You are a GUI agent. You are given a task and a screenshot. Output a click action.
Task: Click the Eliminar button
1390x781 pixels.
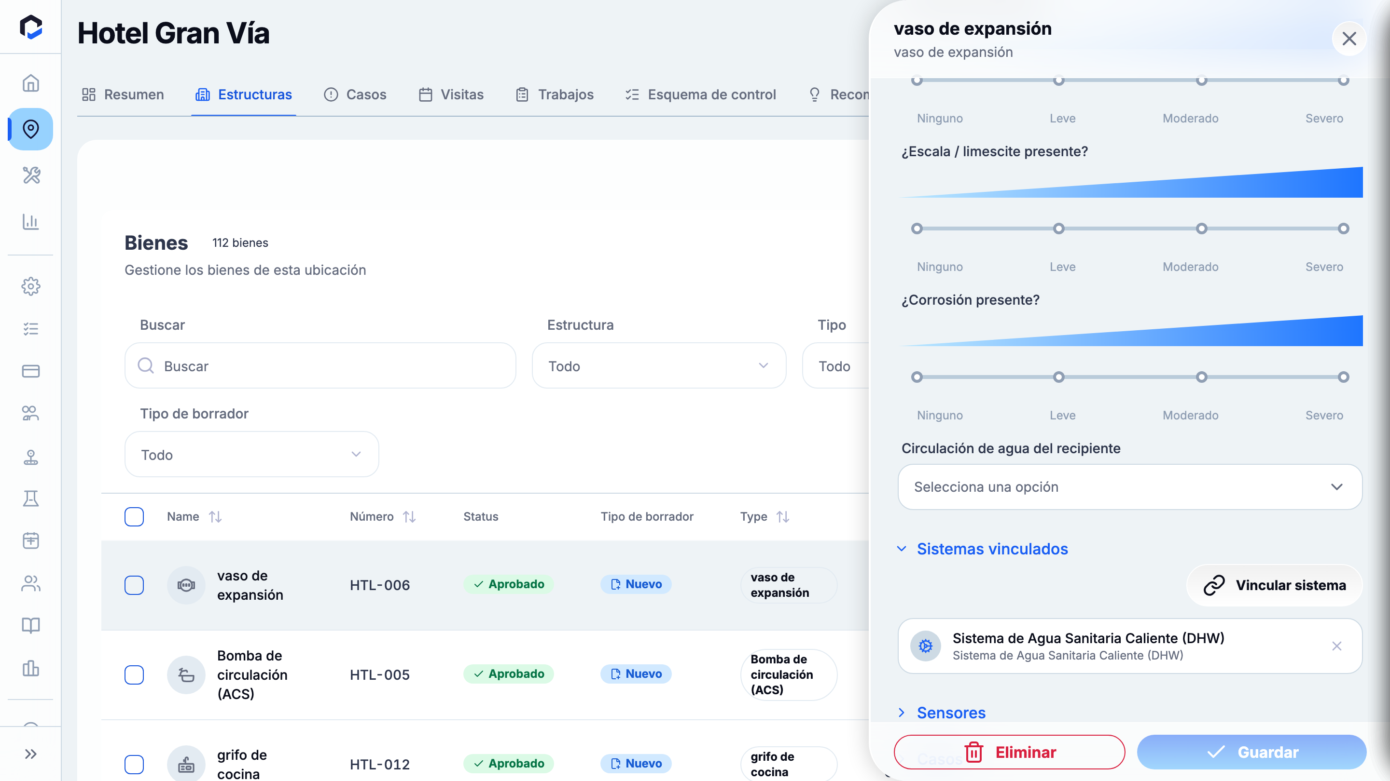1009,752
